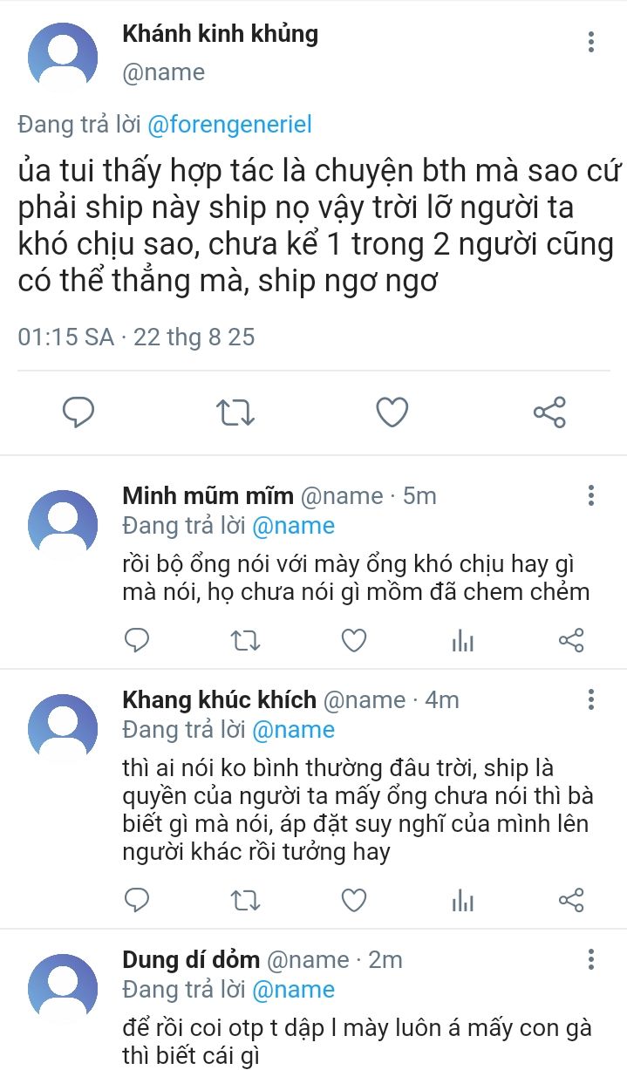Like Minh mũm mĩm's reply

[353, 642]
